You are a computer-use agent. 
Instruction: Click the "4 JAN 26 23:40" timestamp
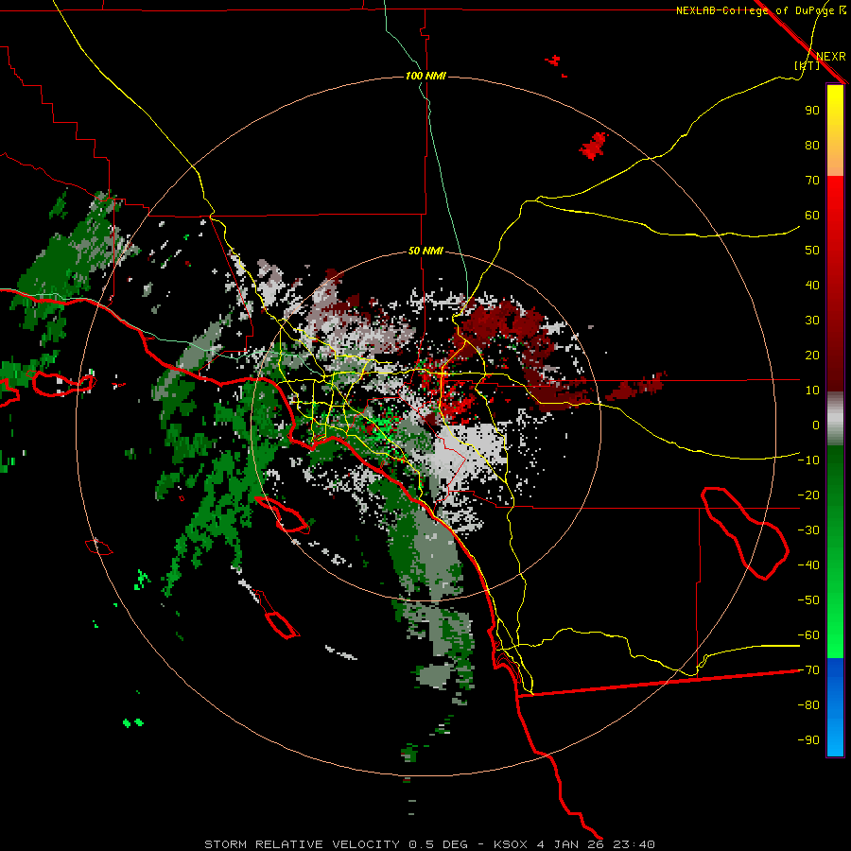coord(597,844)
